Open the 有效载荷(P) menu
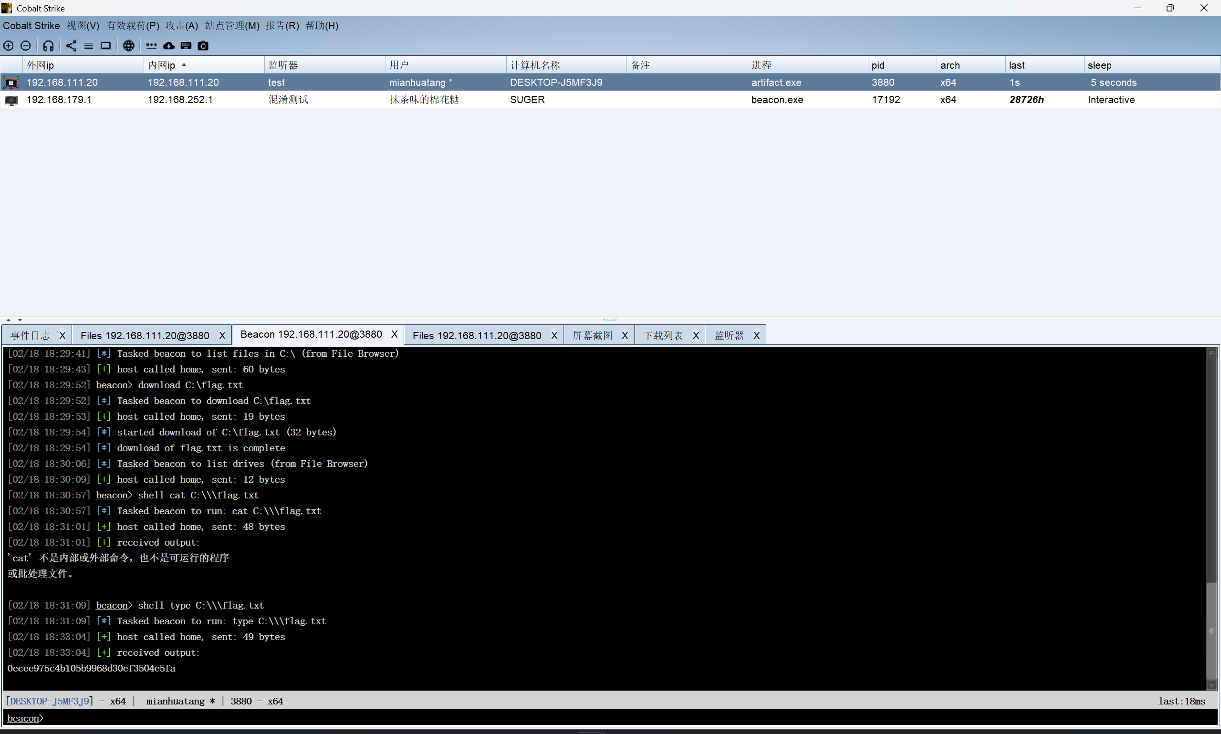The image size is (1221, 734). pos(133,26)
